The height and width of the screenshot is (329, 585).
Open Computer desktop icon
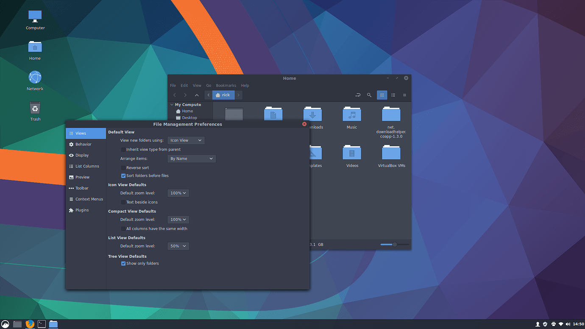pos(35,20)
